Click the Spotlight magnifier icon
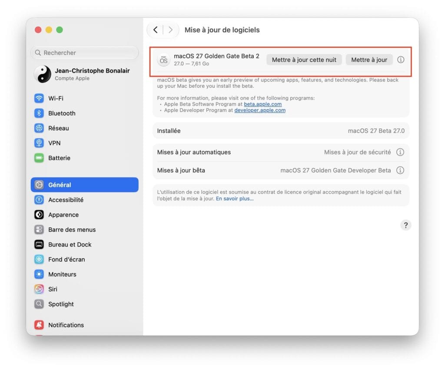This screenshot has height=370, width=445. tap(39, 304)
